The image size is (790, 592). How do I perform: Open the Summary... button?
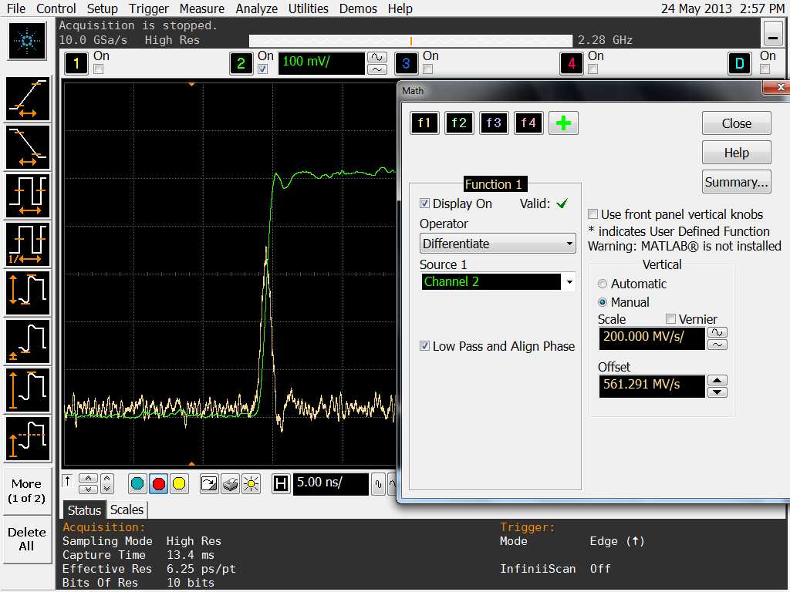(x=736, y=182)
